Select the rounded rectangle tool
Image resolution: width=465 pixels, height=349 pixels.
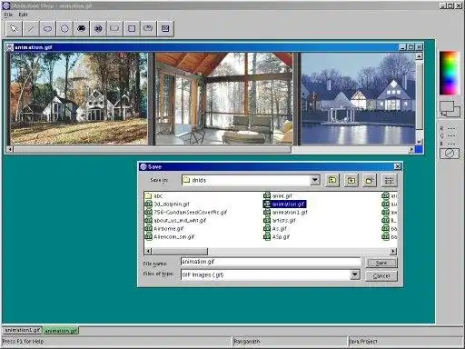114,29
